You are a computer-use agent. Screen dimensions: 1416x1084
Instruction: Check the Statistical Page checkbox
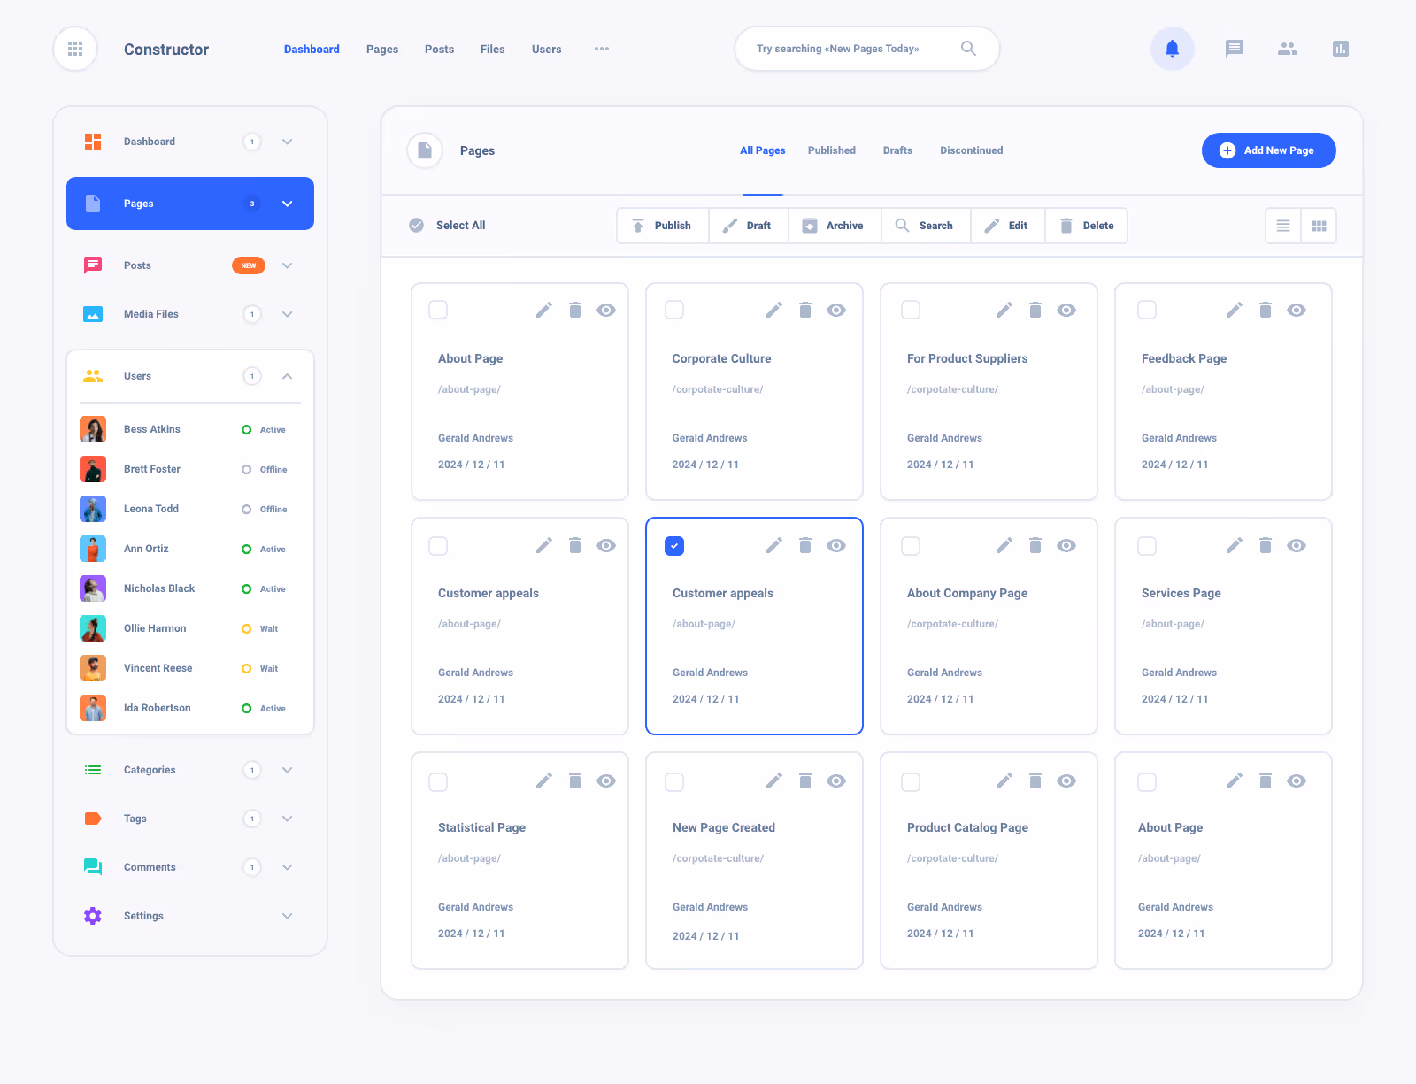click(x=438, y=781)
